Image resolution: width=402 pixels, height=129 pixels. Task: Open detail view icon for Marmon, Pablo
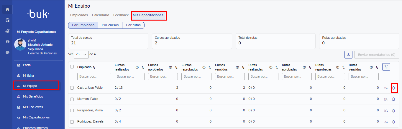(x=386, y=99)
